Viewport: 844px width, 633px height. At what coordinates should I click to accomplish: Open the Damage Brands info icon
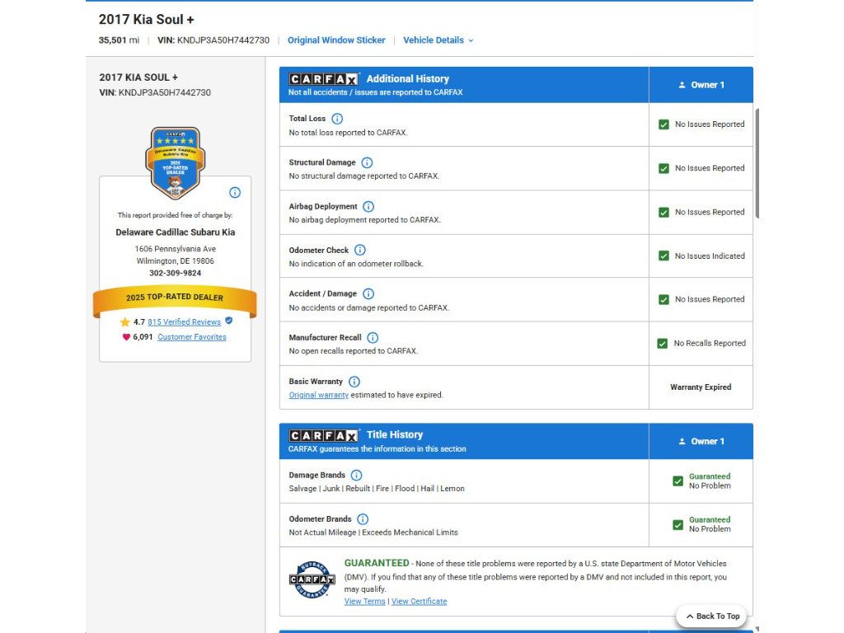[356, 476]
